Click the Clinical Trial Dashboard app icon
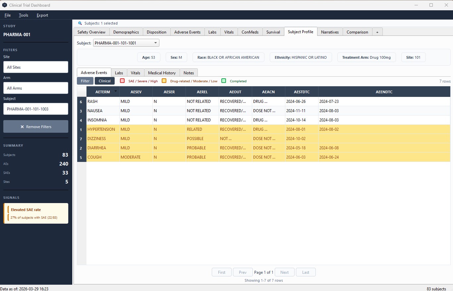The image size is (453, 291). pos(5,5)
